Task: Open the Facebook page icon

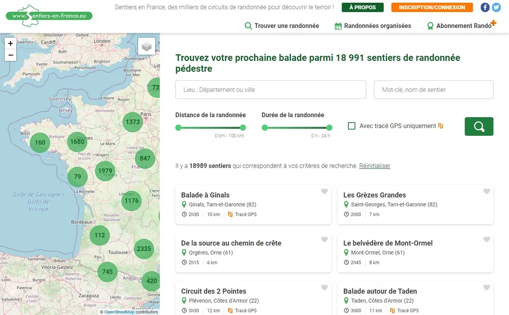Action: pyautogui.click(x=485, y=7)
